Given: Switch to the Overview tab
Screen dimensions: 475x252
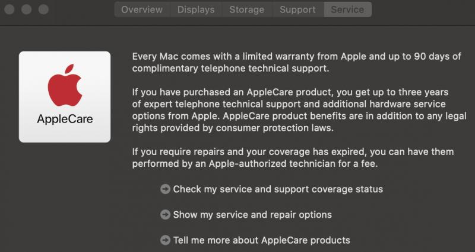Looking at the screenshot, I should tap(142, 9).
